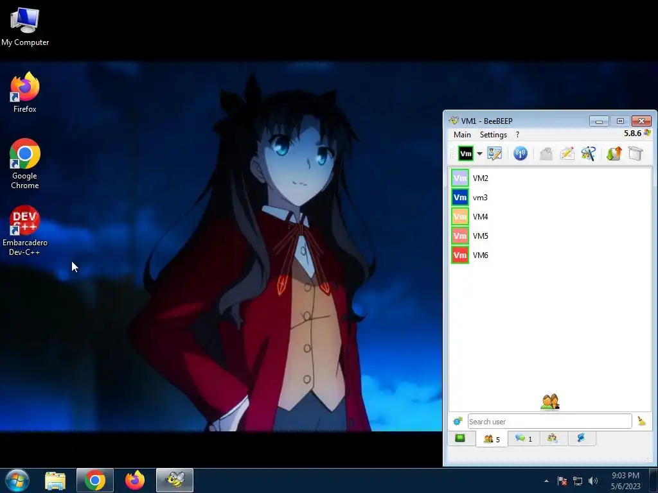The width and height of the screenshot is (658, 493).
Task: Click the Show desktop strip at taskbar edge
Action: tap(654, 480)
